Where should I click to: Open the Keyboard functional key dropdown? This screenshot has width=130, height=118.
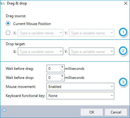tap(80, 96)
